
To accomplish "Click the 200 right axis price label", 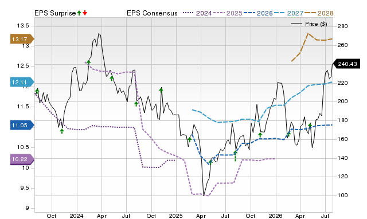I will click(343, 101).
